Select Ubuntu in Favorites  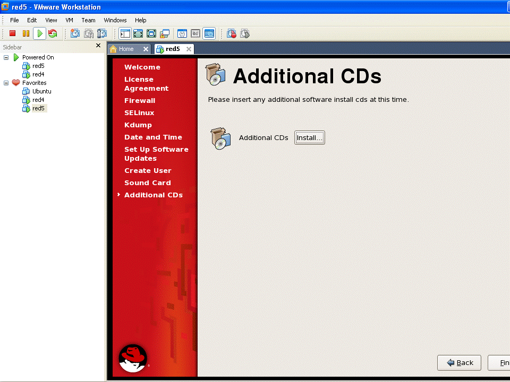(x=41, y=91)
